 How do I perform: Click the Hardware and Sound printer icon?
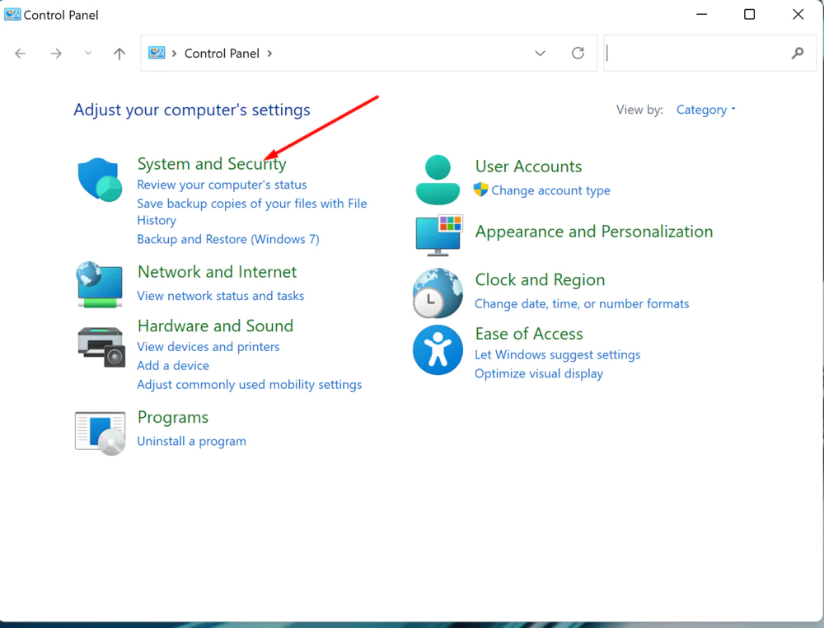click(x=100, y=346)
